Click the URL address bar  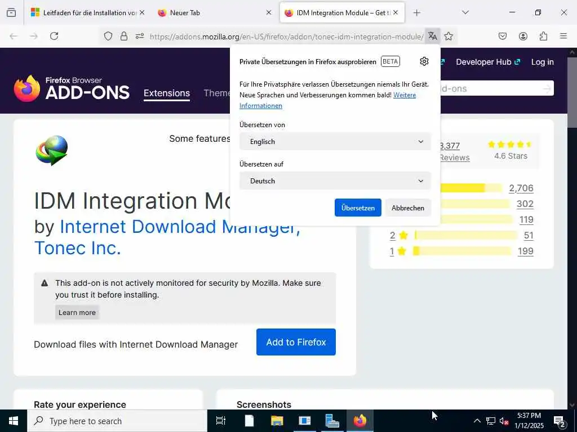pos(286,37)
